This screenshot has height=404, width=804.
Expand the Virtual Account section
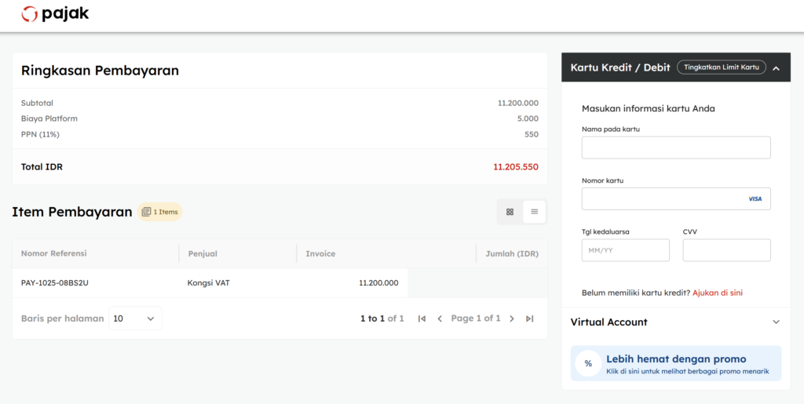(776, 322)
